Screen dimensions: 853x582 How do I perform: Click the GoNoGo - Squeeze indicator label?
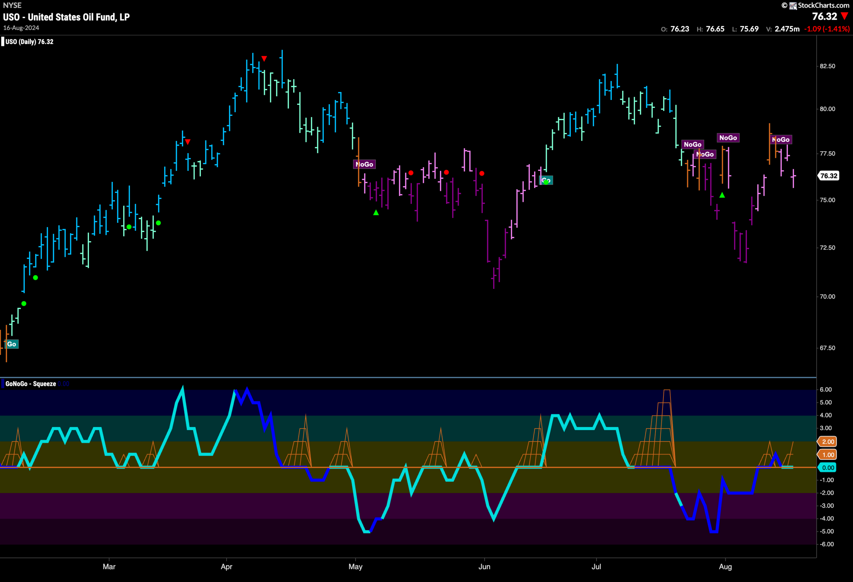pos(31,383)
